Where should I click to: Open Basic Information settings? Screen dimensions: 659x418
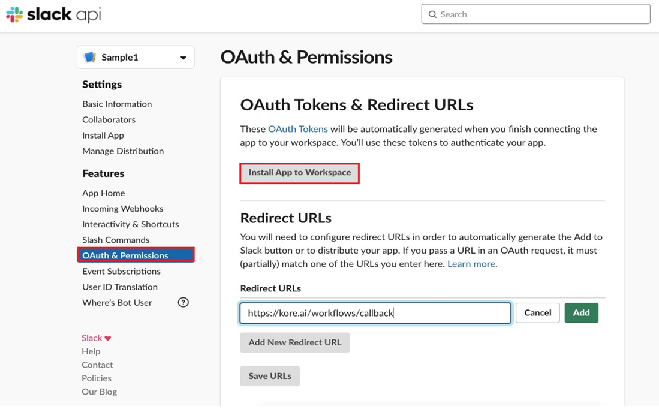coord(117,104)
